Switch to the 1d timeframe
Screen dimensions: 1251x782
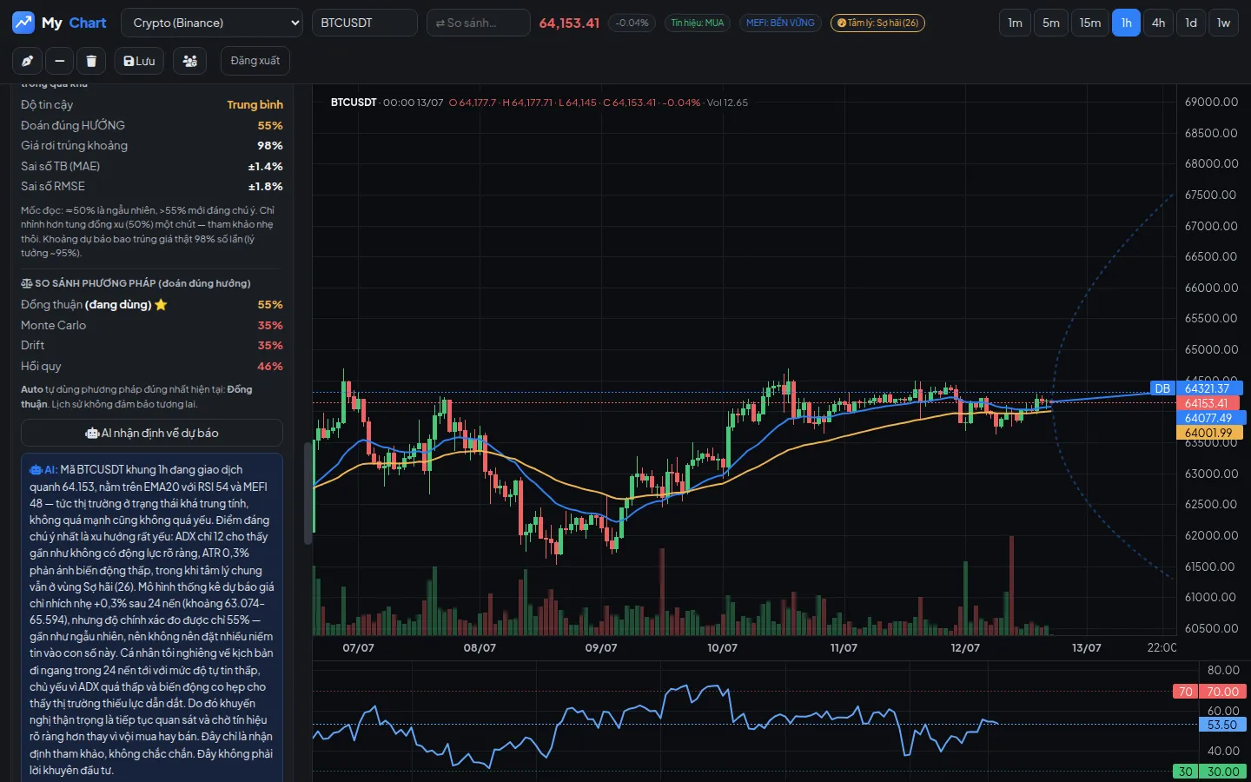[1191, 23]
